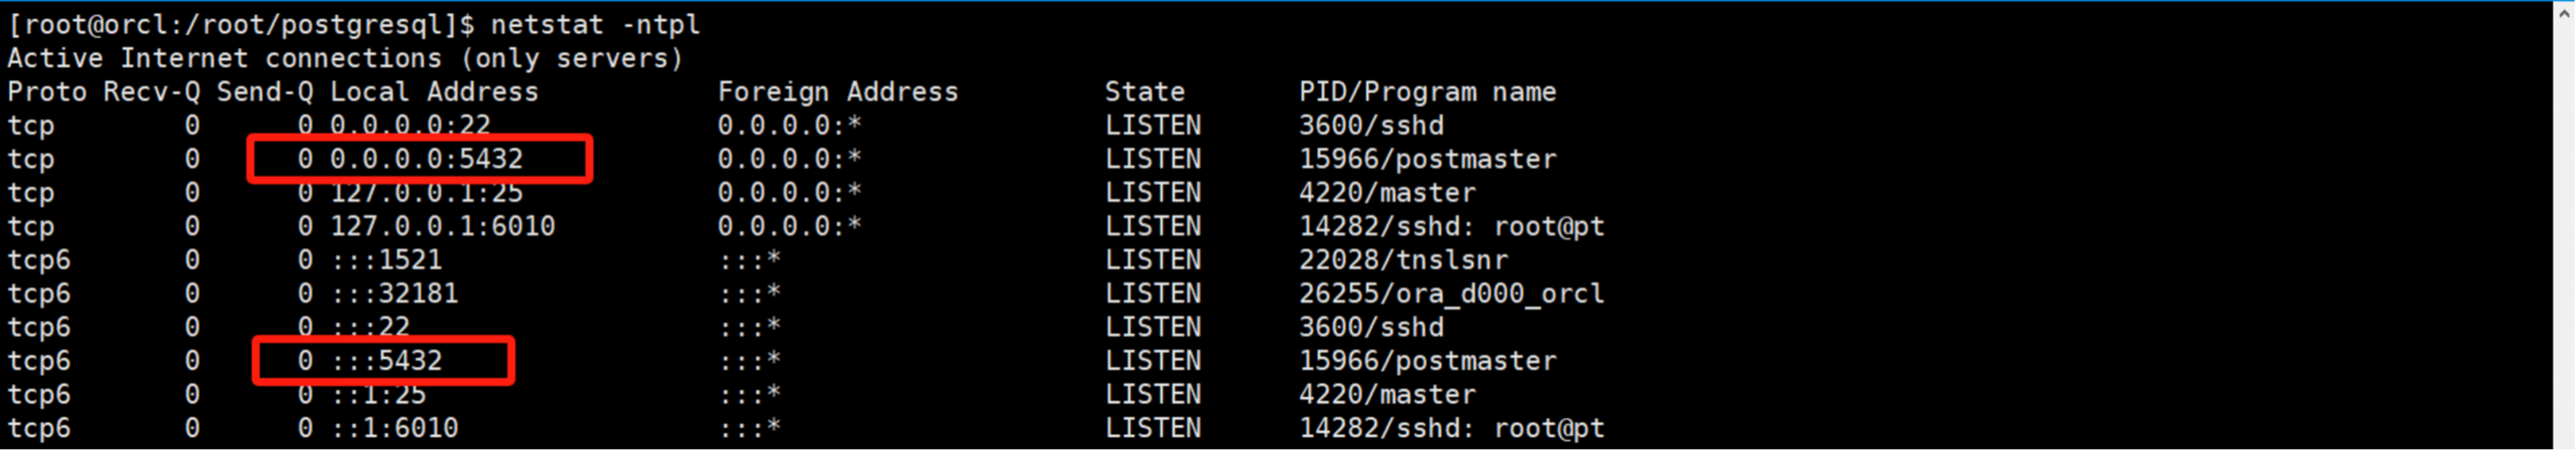Screen dimensions: 2576x452
Task: Click the highlighted :::5432 IPv6 address
Action: point(386,361)
